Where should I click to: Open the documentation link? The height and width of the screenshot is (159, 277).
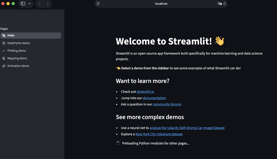click(x=154, y=98)
